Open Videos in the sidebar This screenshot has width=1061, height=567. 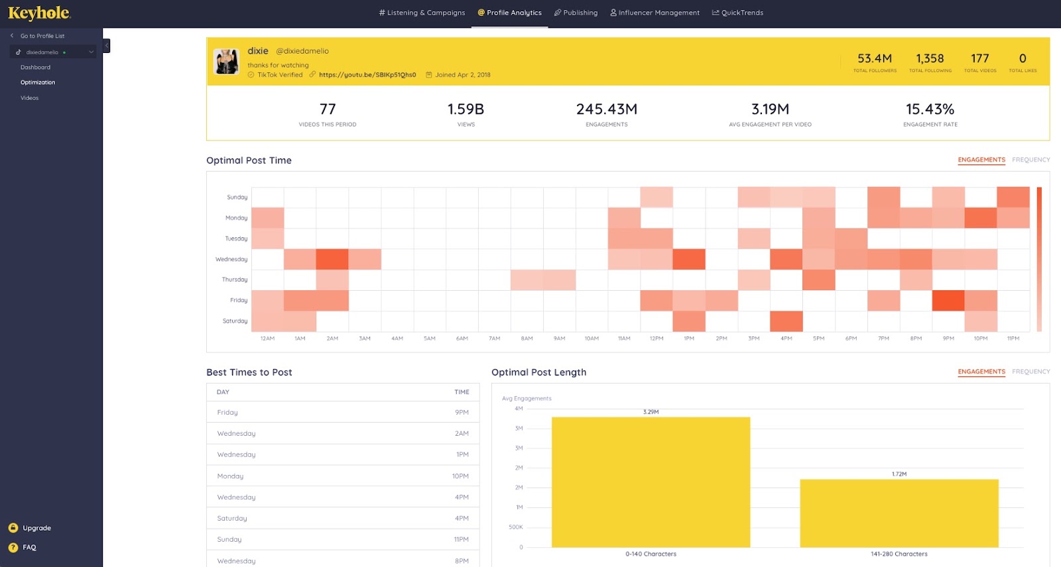click(30, 98)
